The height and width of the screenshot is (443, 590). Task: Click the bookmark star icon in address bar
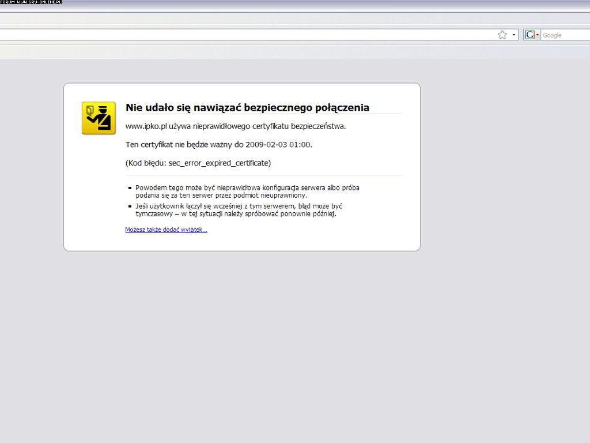pos(502,35)
